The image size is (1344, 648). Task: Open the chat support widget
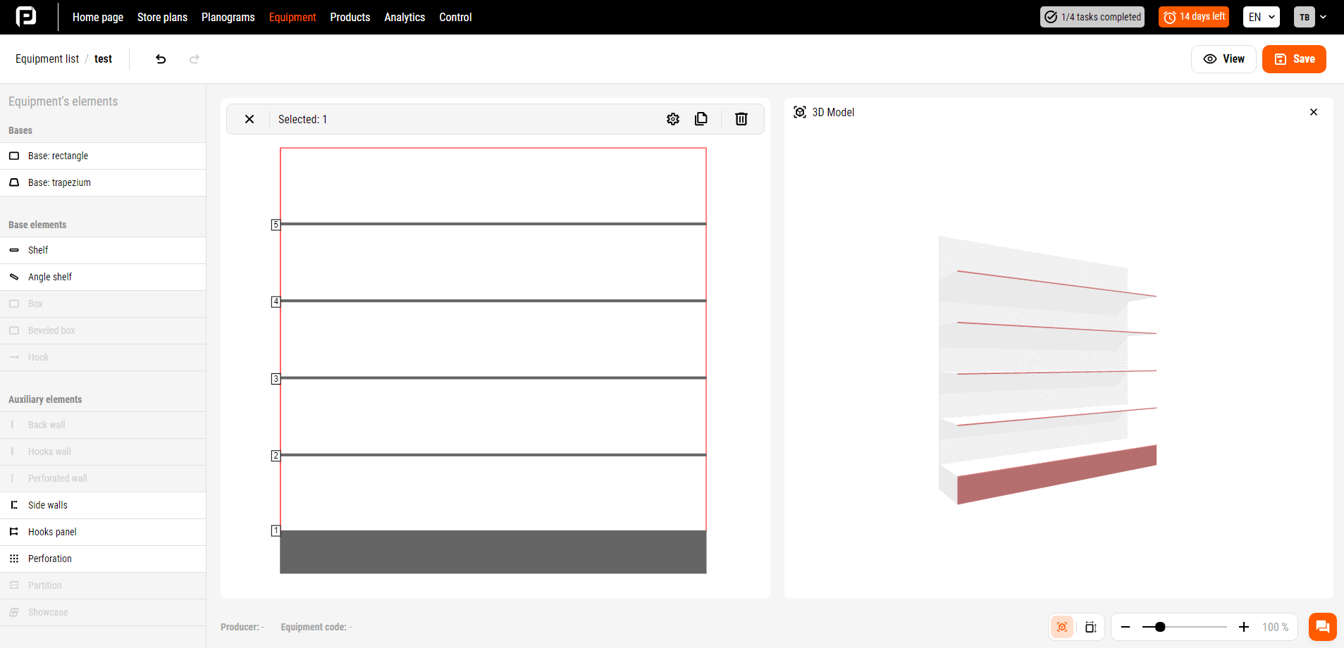1322,627
